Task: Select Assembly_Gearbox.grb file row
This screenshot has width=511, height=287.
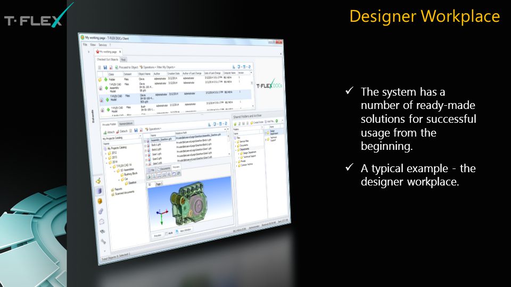Action: (186, 138)
